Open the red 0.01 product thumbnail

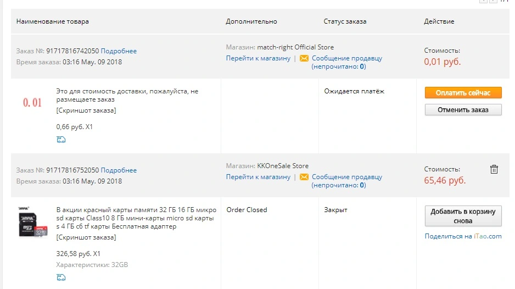[32, 103]
